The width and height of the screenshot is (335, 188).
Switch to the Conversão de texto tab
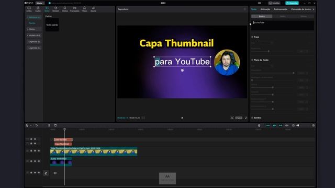[301, 9]
